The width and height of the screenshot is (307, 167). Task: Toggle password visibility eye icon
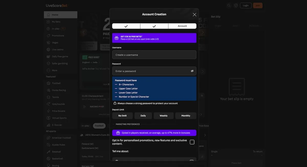(x=192, y=71)
